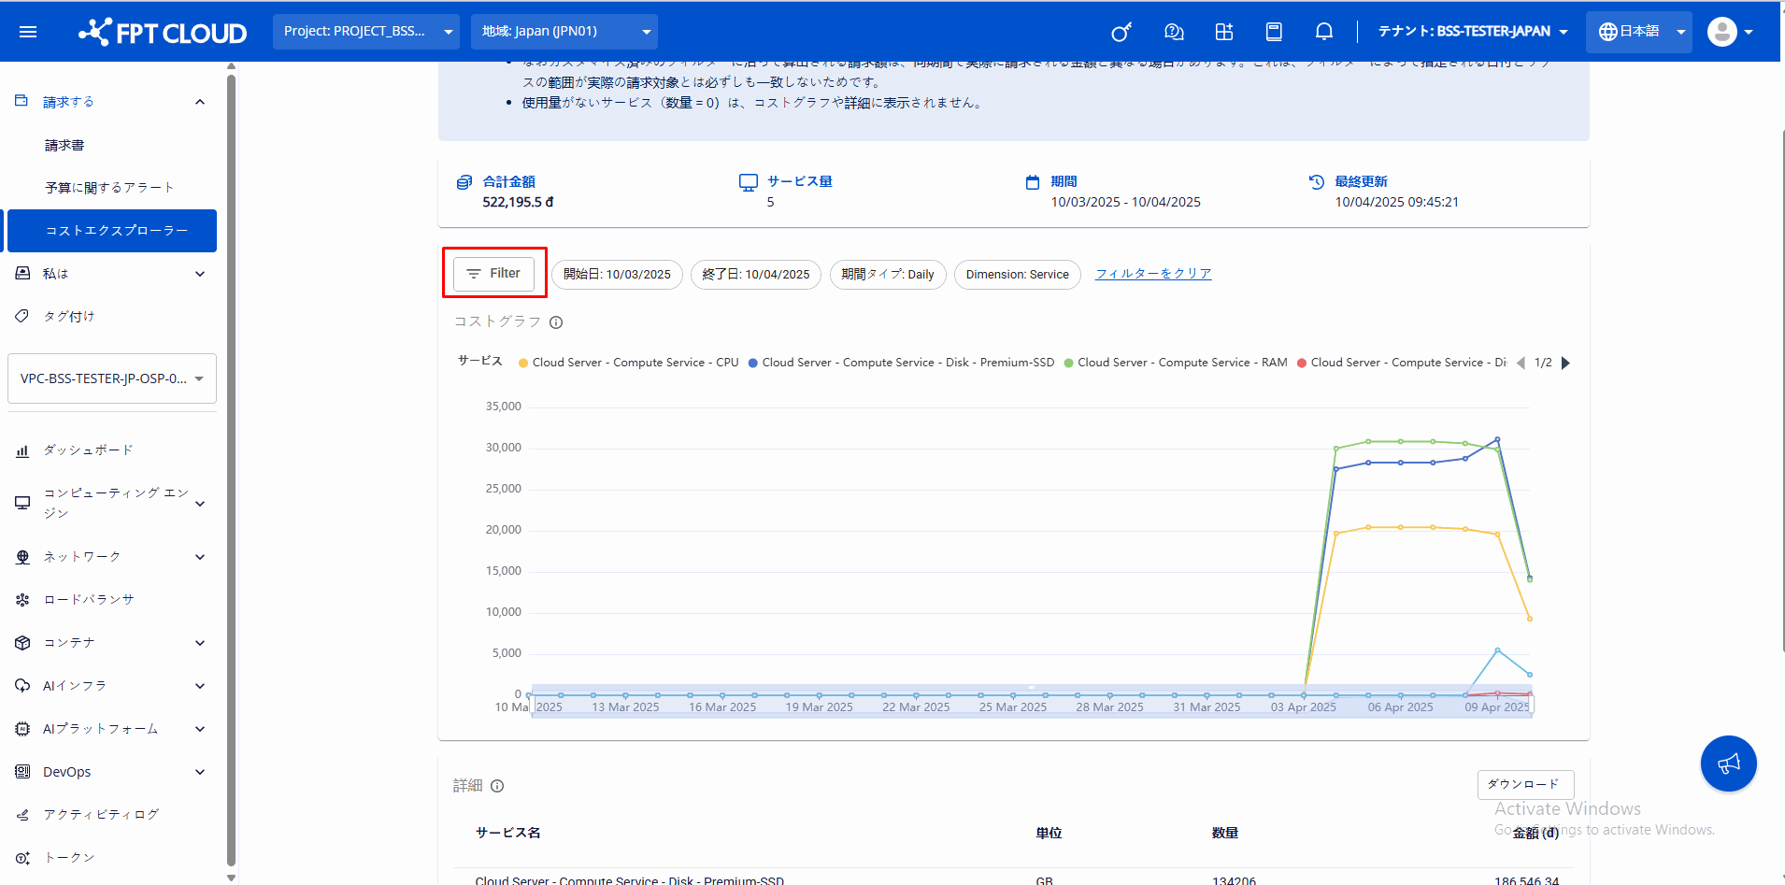Viewport: 1785px width, 885px height.
Task: Select コストエクスプローラー menu item
Action: pos(112,231)
